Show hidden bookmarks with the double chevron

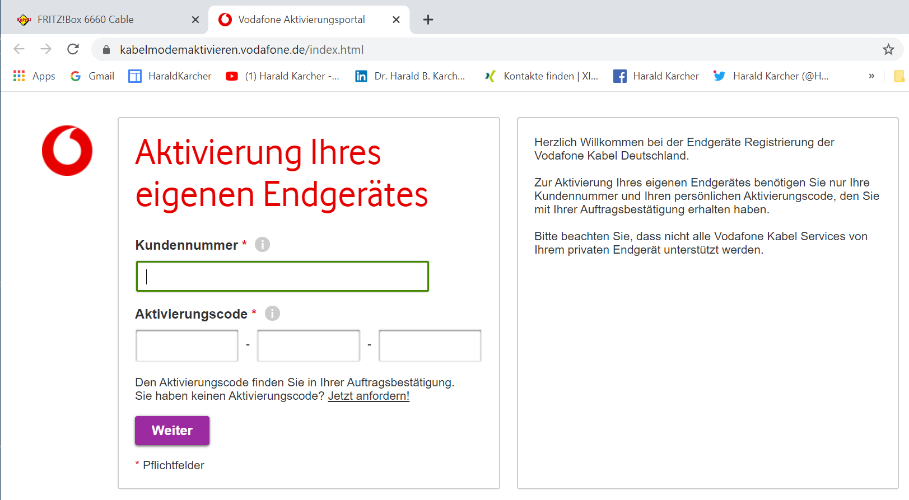tap(871, 76)
